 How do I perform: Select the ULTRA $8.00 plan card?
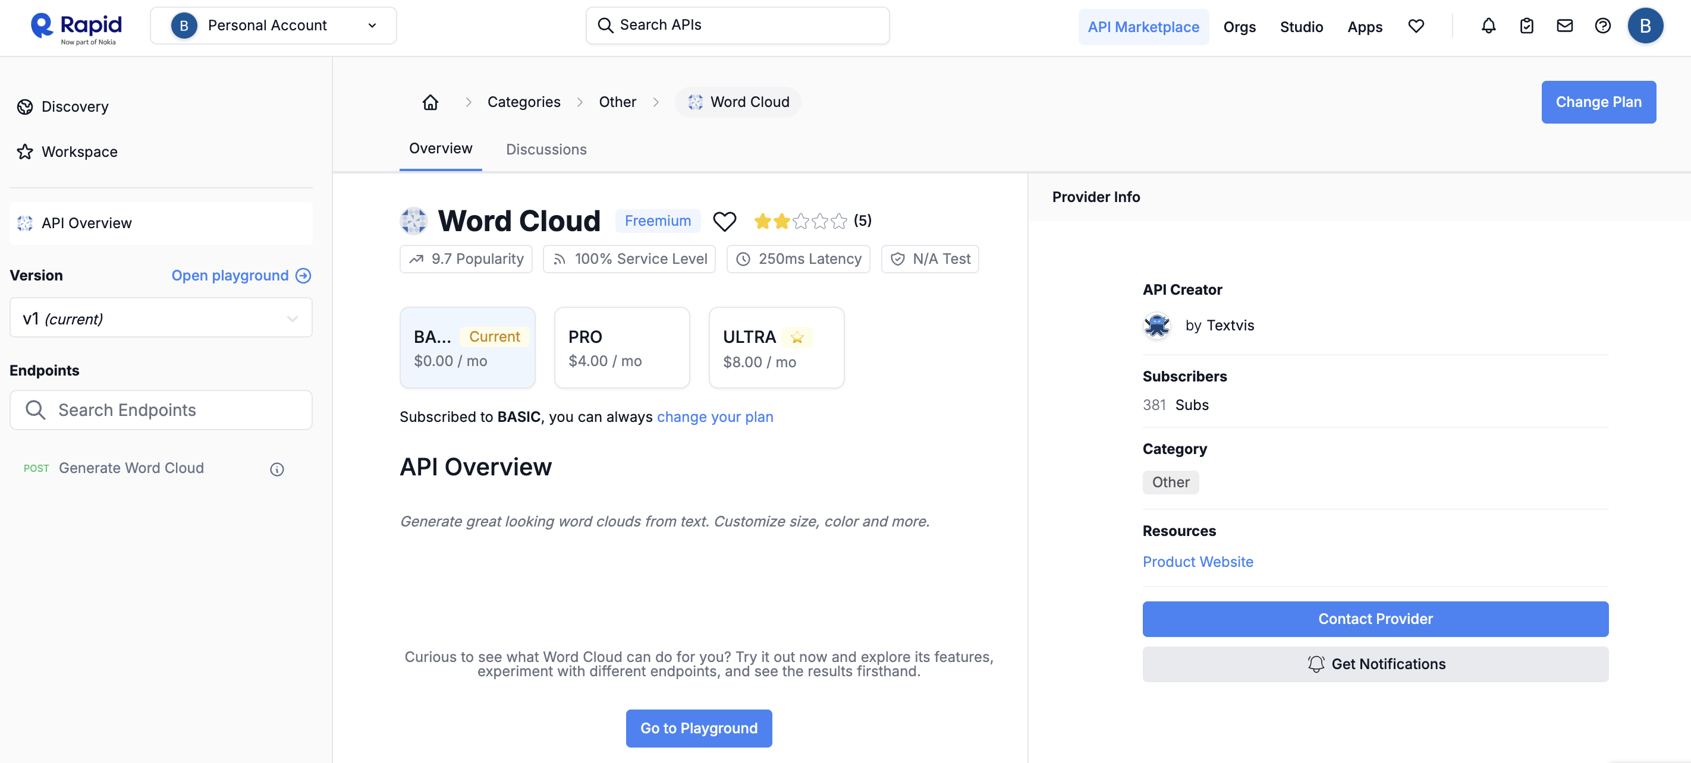pos(776,348)
